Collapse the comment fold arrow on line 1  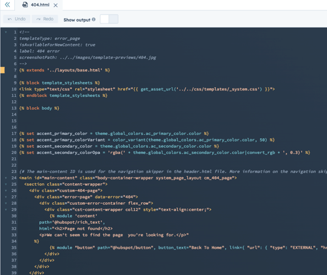pos(6,32)
